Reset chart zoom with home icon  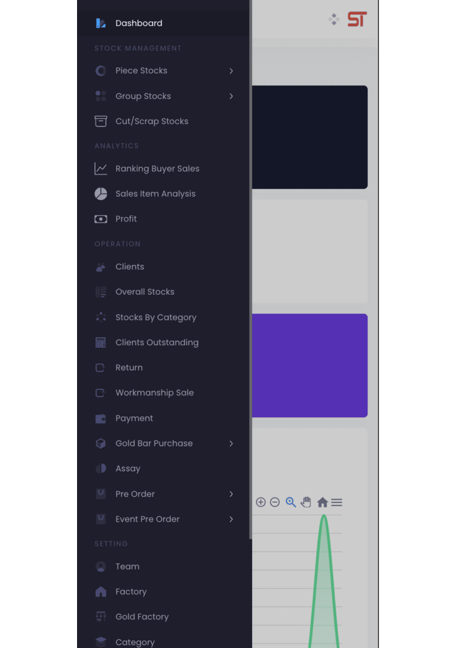coord(322,502)
